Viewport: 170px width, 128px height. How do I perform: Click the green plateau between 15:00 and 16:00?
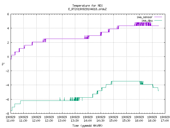126,81
